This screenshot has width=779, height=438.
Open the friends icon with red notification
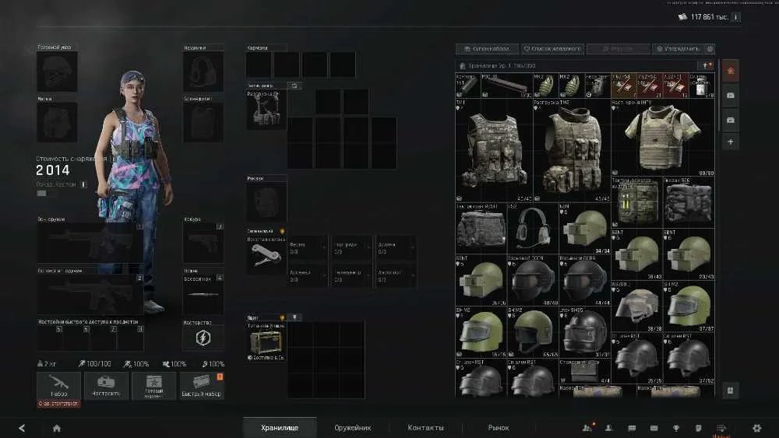(x=587, y=428)
